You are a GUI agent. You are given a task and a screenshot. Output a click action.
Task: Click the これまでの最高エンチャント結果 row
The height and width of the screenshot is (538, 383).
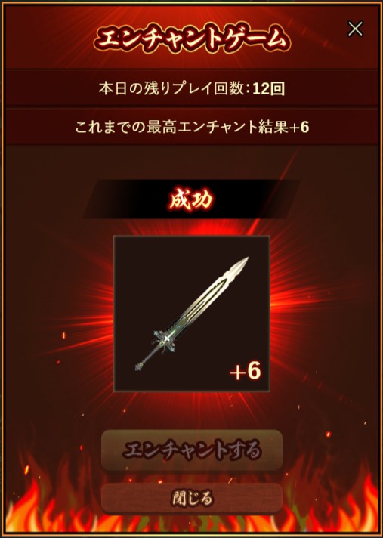(192, 127)
